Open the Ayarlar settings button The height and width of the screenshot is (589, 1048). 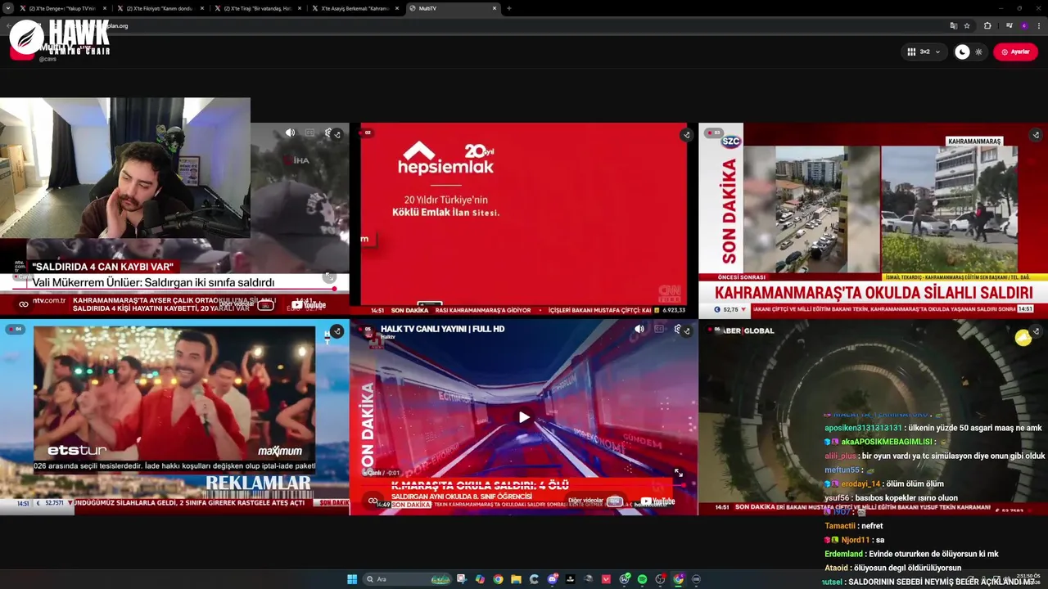click(x=1015, y=52)
